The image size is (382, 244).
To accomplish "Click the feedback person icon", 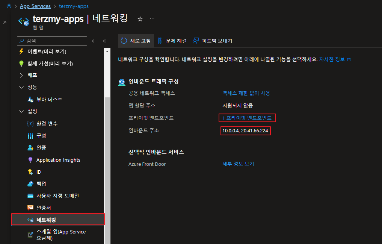I will point(195,41).
